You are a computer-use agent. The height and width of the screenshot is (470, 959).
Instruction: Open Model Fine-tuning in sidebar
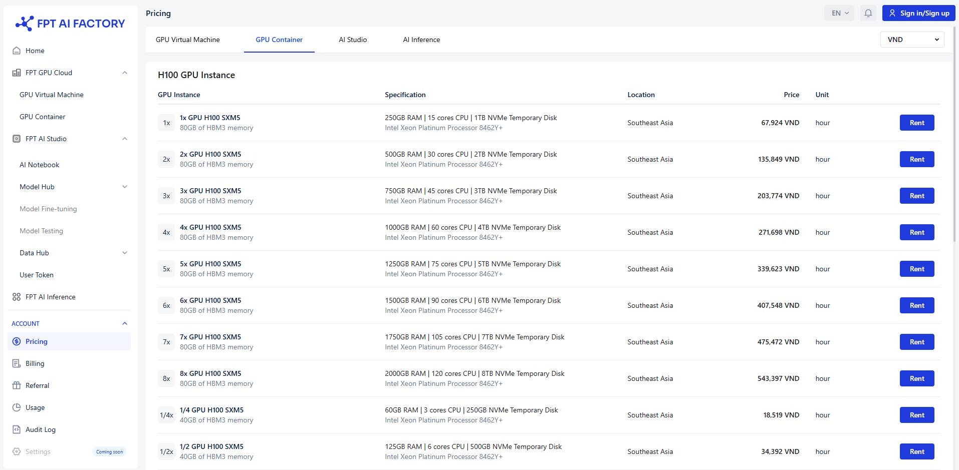click(x=48, y=209)
